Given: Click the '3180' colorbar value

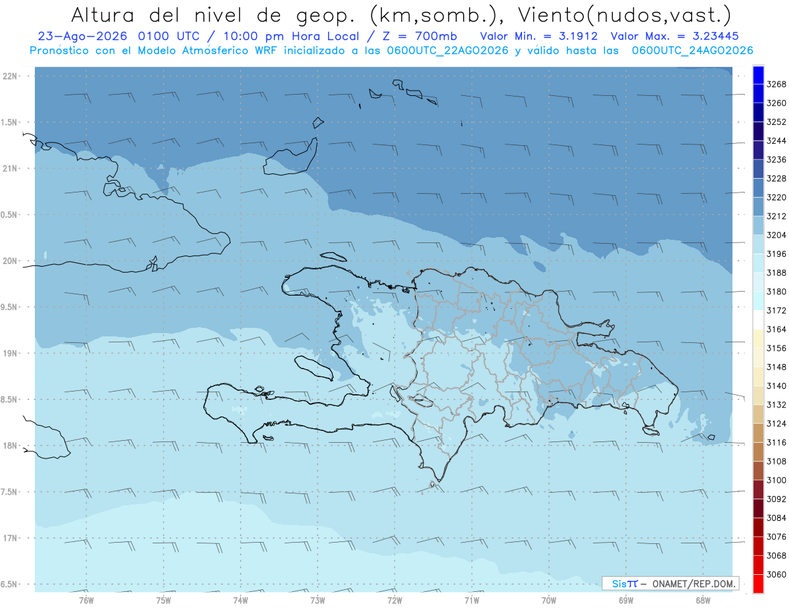Looking at the screenshot, I should (777, 292).
